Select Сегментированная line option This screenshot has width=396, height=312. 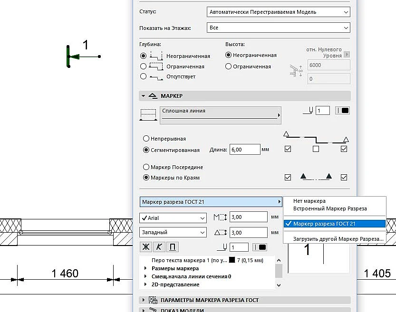point(146,150)
